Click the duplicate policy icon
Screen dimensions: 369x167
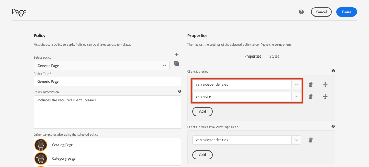[x=176, y=64]
